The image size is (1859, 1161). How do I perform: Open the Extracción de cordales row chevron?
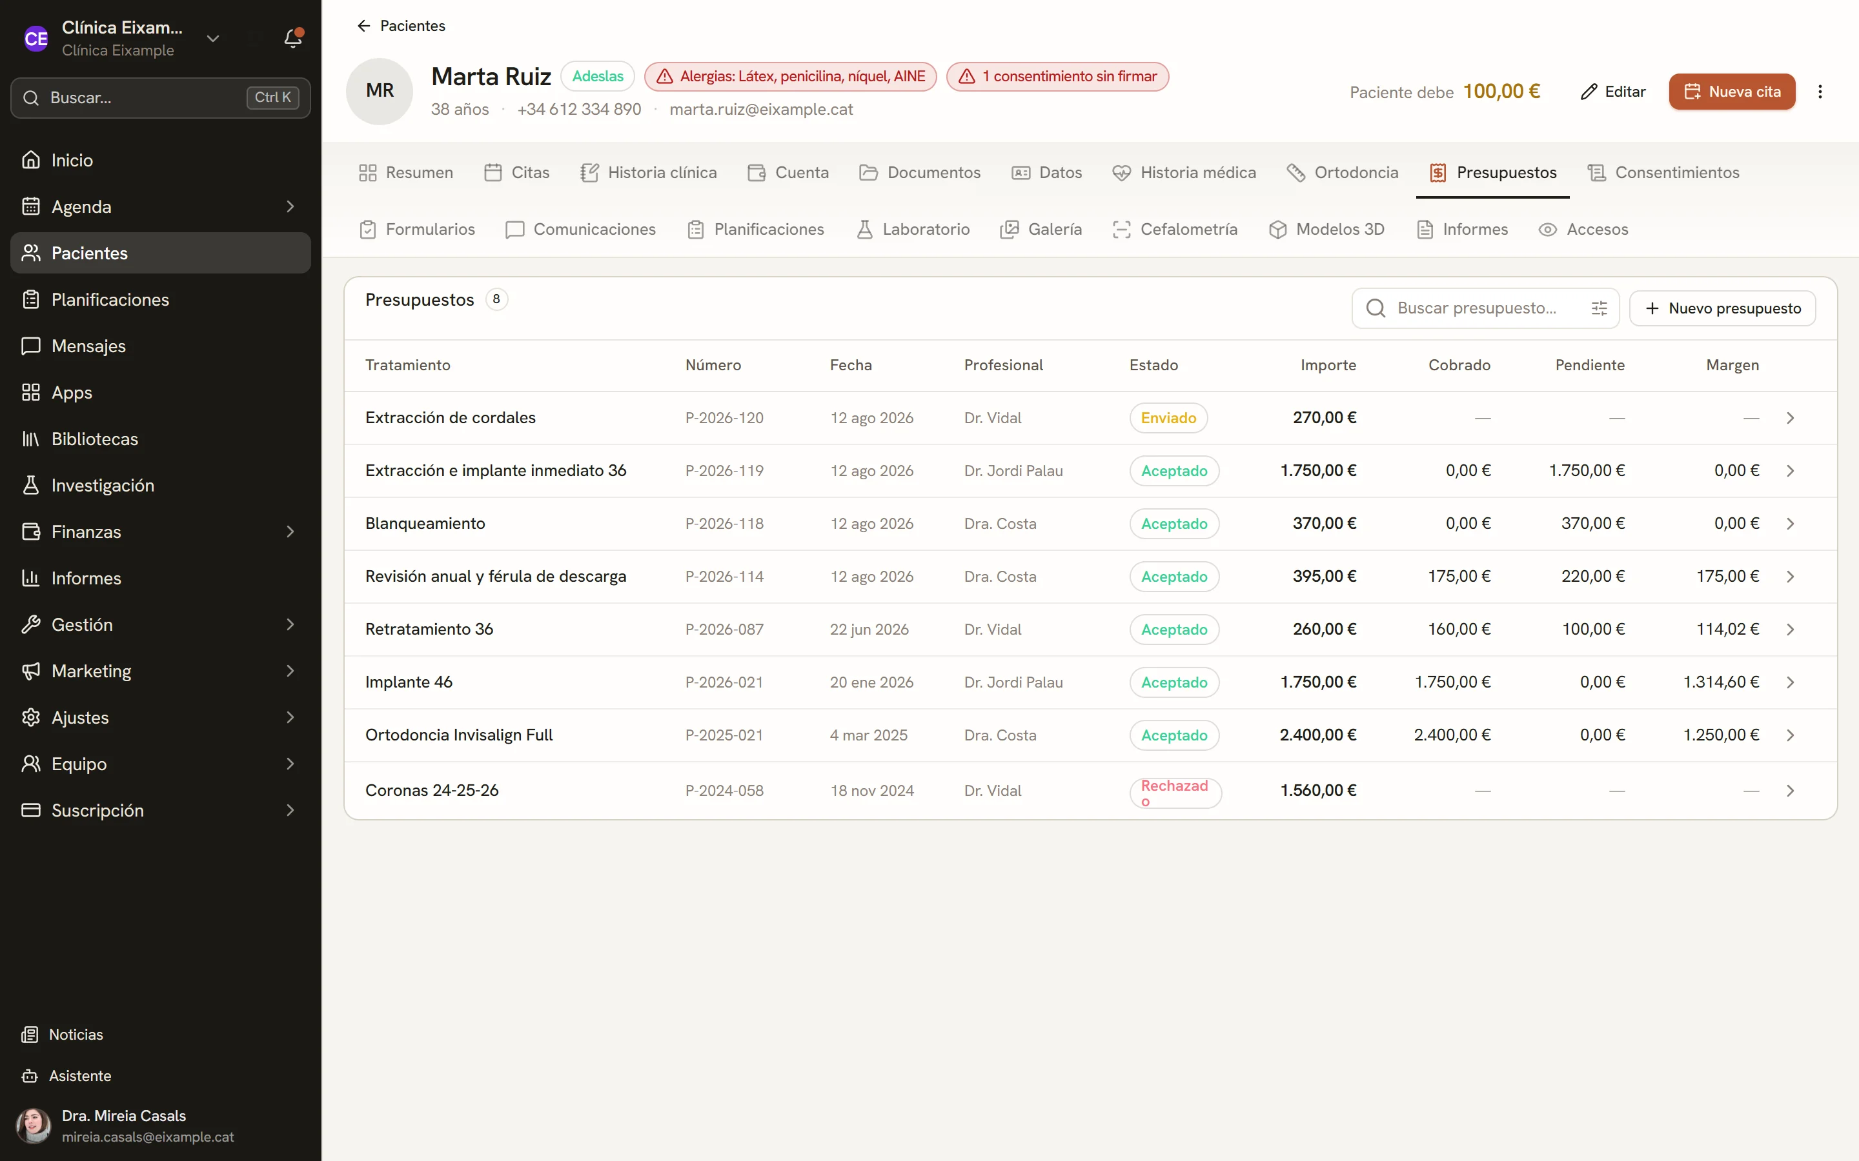point(1790,418)
